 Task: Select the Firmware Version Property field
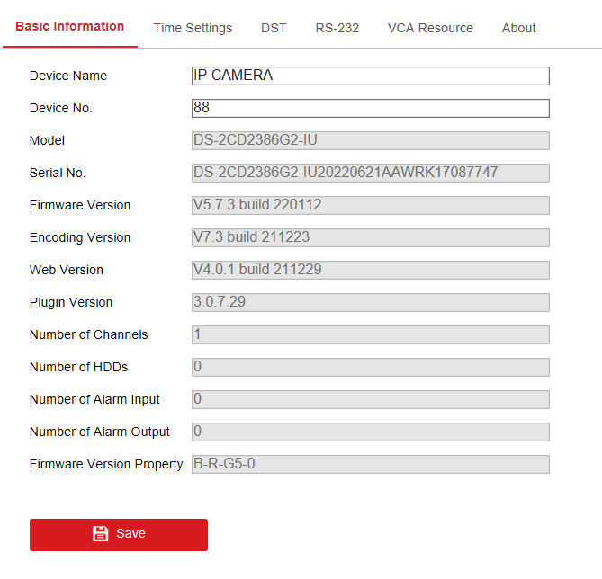click(x=370, y=465)
